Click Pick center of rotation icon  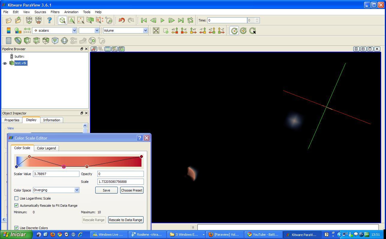click(253, 30)
